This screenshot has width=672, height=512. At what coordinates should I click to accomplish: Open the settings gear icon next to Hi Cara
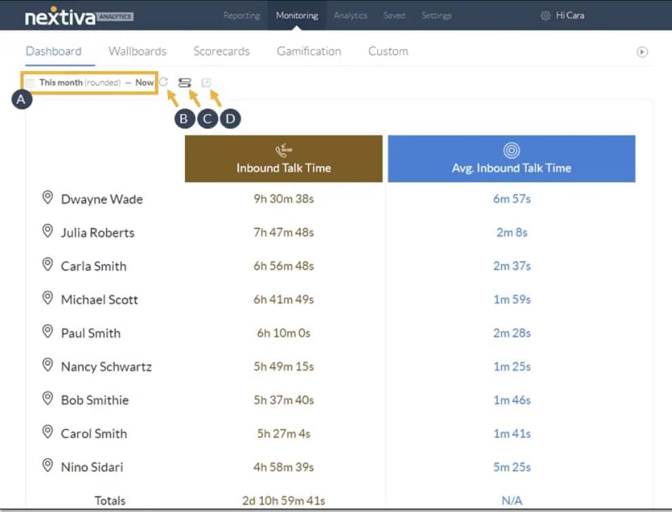pyautogui.click(x=545, y=16)
